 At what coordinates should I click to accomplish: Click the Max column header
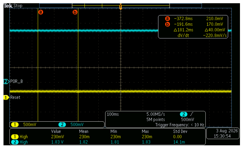145,131
